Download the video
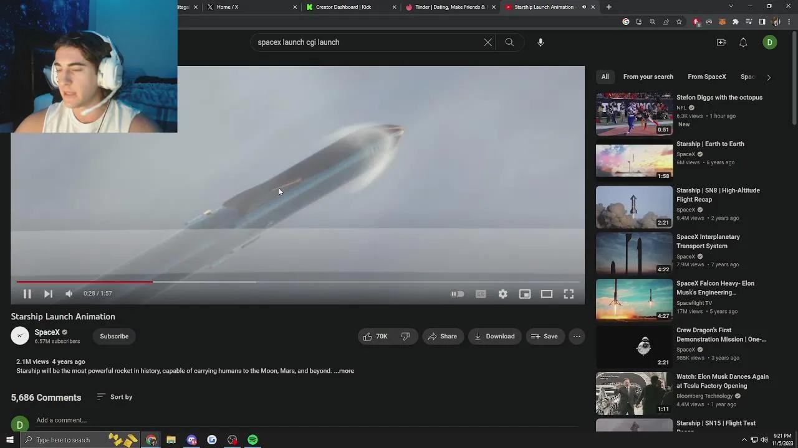Image resolution: width=798 pixels, height=448 pixels. pyautogui.click(x=494, y=336)
